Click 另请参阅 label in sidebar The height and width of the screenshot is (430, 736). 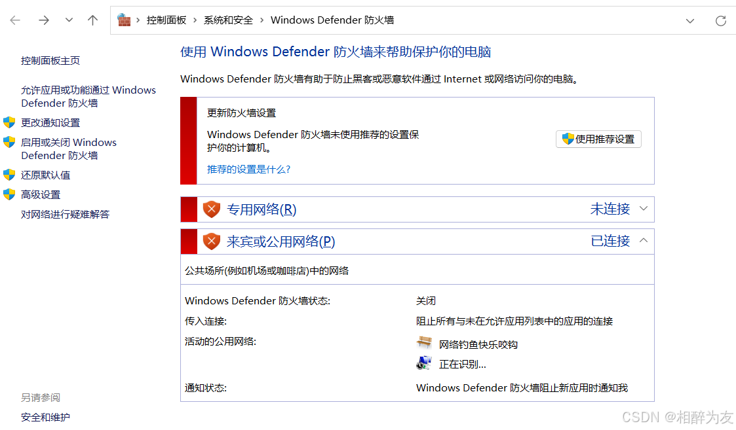41,398
